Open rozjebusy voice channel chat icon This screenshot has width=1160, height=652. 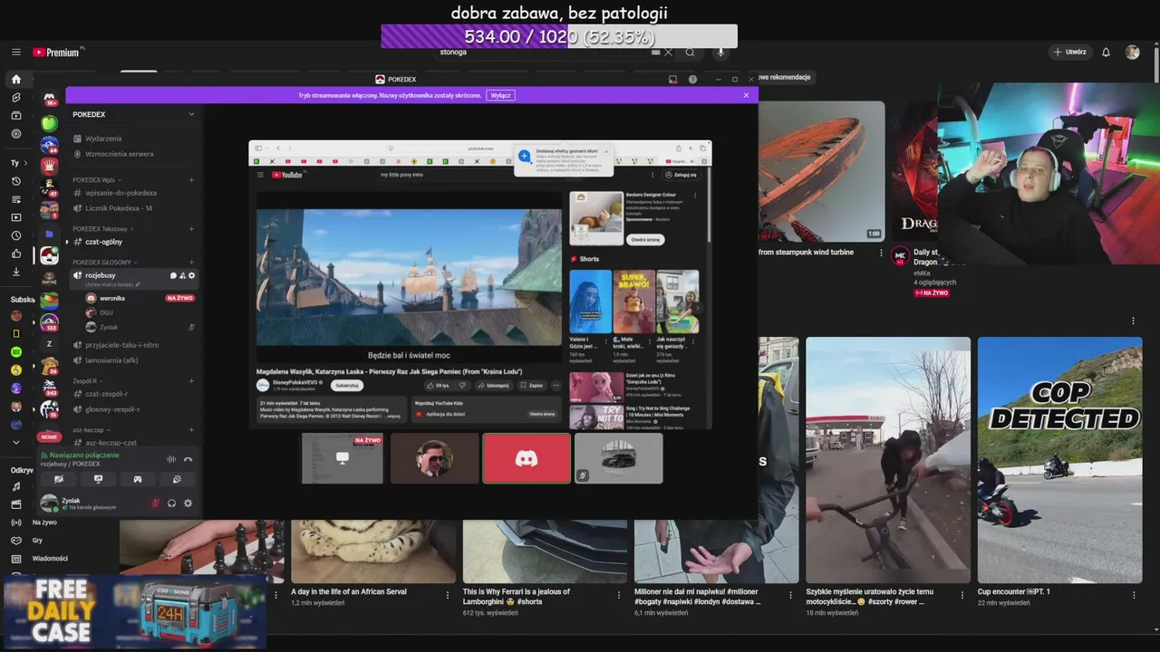tap(173, 275)
